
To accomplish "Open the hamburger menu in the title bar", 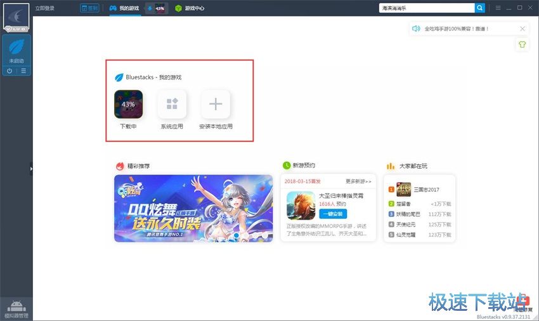I will pyautogui.click(x=498, y=8).
